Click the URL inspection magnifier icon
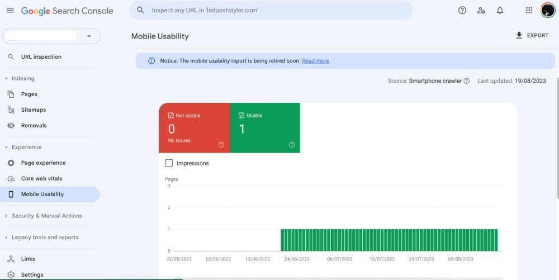559x280 pixels. 11,56
